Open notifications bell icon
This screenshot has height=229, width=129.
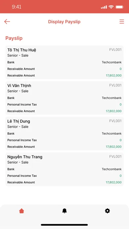pos(64,211)
